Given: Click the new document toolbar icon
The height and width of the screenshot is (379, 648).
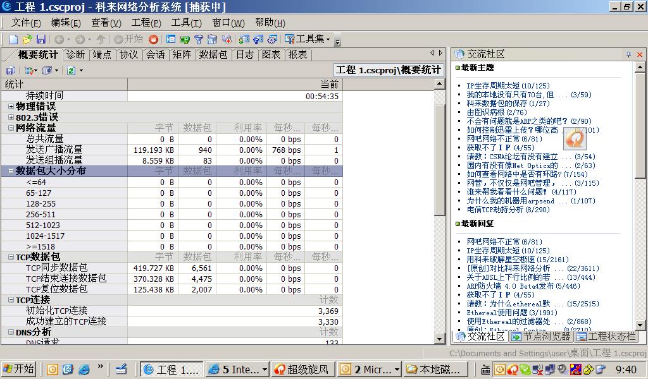Looking at the screenshot, I should (x=13, y=39).
